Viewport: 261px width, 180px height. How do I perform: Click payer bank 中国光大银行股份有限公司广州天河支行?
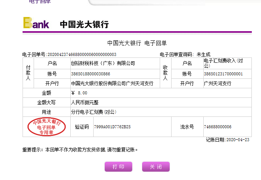tap(112, 83)
